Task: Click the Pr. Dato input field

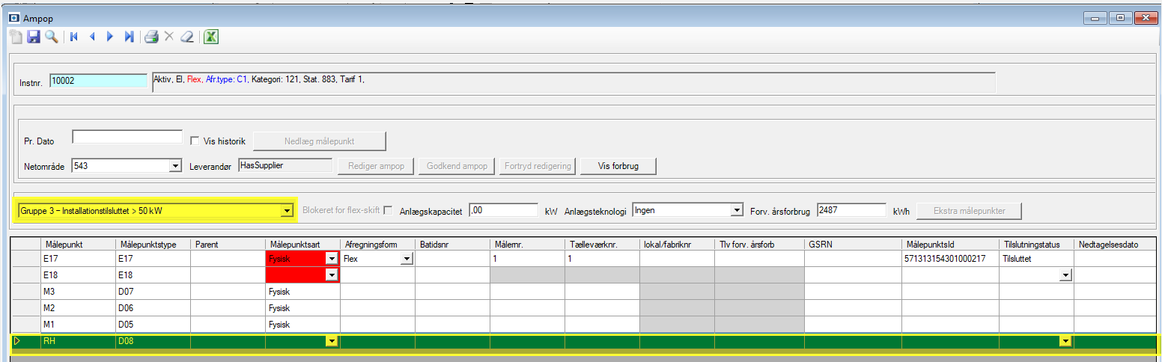Action: [127, 137]
